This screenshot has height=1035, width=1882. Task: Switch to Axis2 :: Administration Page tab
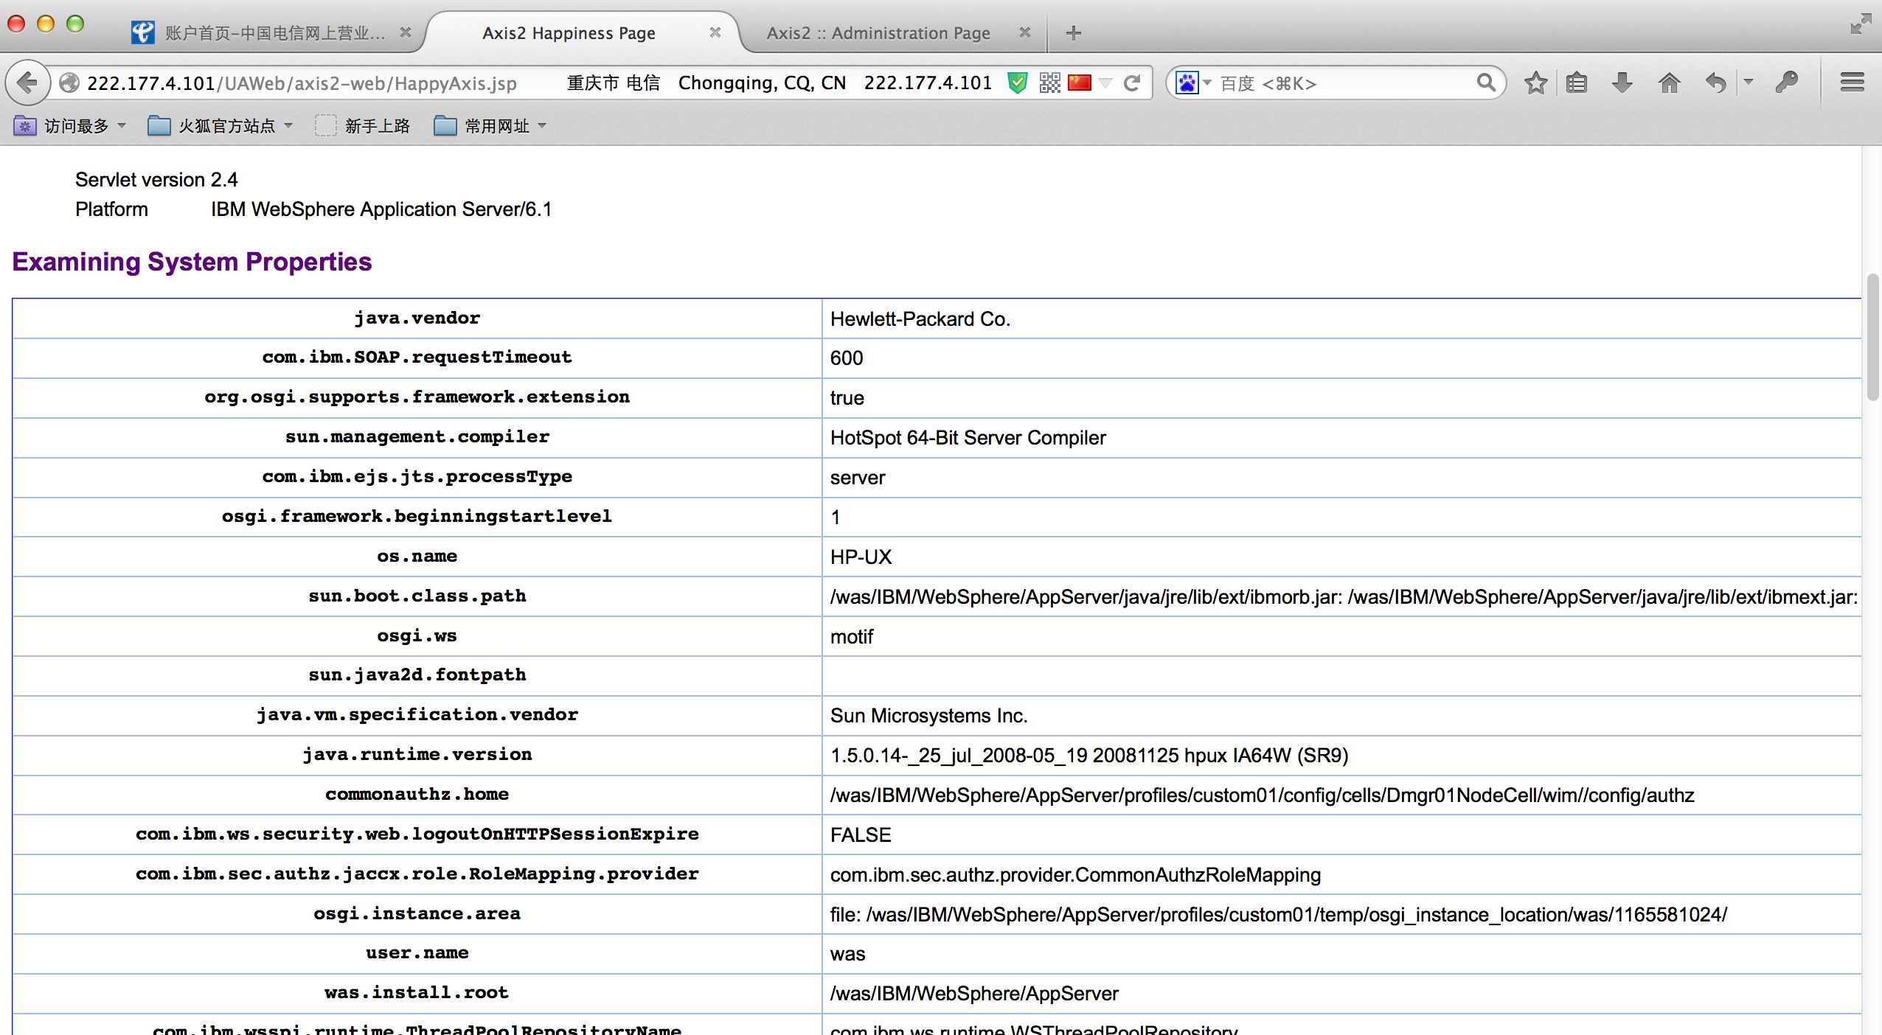pos(878,33)
